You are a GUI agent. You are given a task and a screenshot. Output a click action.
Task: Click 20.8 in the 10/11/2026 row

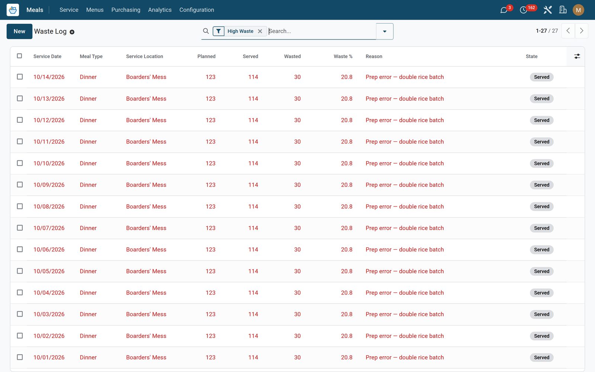[x=347, y=142]
